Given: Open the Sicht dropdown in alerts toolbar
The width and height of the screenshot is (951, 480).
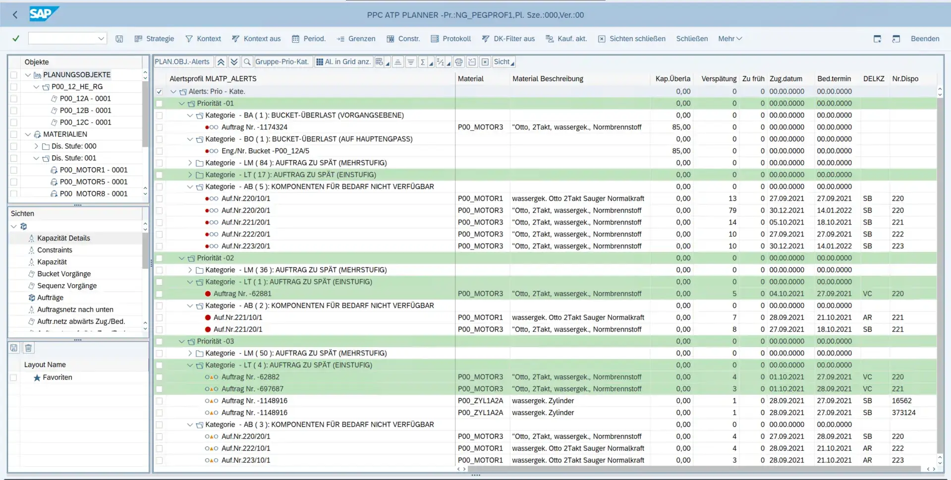Looking at the screenshot, I should [504, 62].
